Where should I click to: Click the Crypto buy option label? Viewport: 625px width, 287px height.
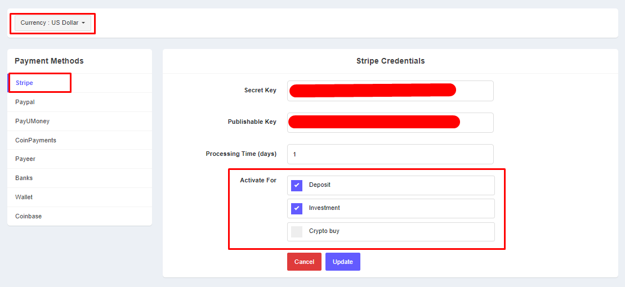(324, 231)
